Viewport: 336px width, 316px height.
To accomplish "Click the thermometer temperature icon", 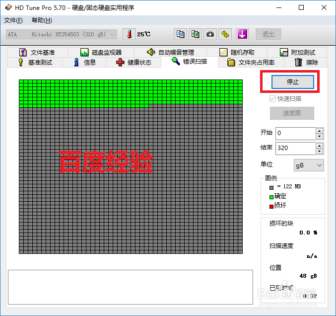I will (x=129, y=34).
